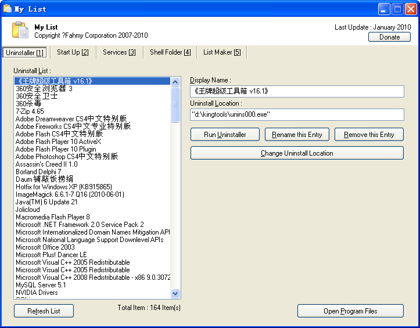The height and width of the screenshot is (328, 420).
Task: Click the Display Name text field
Action: point(297,91)
